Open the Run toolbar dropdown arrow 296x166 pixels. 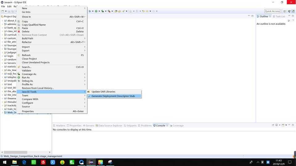tap(99, 11)
